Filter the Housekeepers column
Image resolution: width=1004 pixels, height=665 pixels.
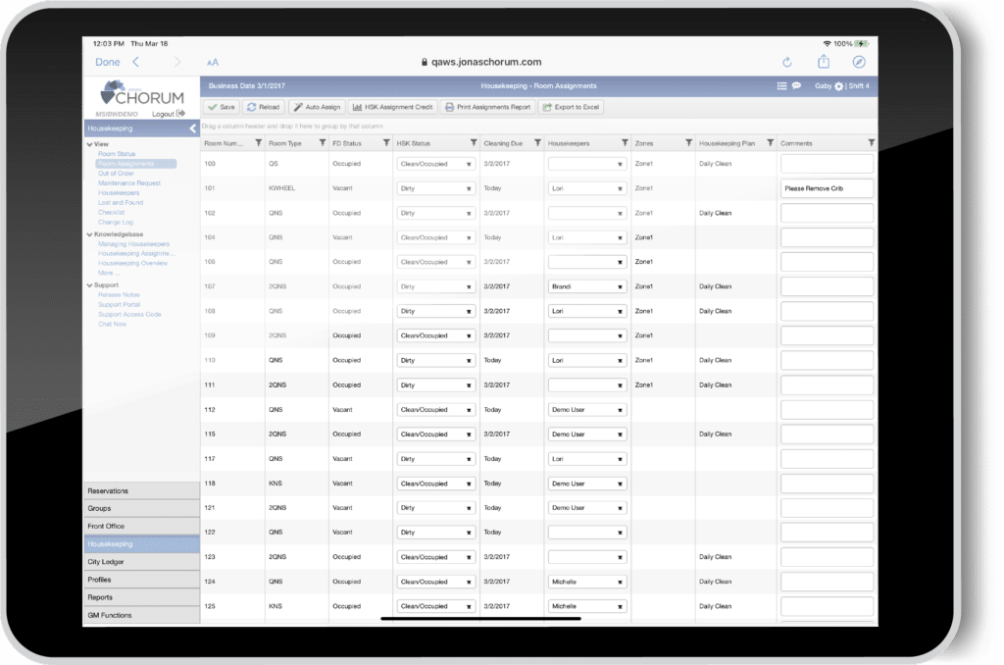(625, 143)
